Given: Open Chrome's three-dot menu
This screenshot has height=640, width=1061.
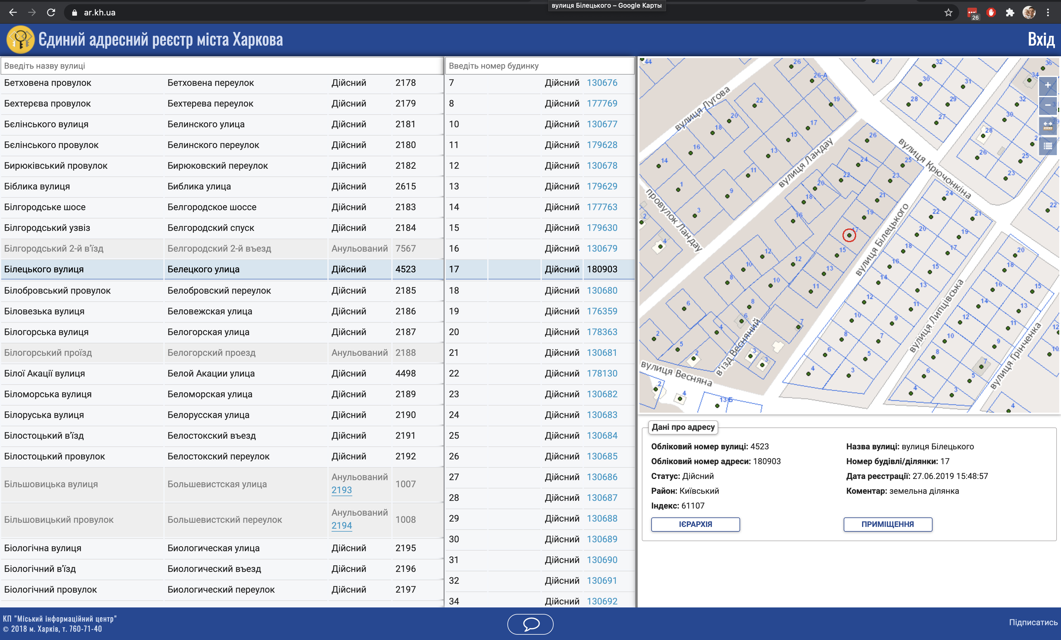Looking at the screenshot, I should pyautogui.click(x=1048, y=12).
